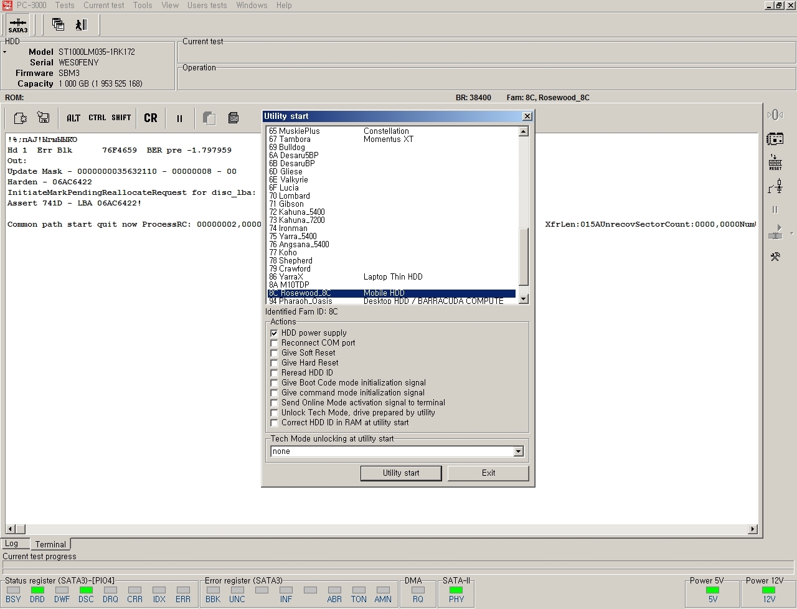
Task: Check Unlock Tech Mode, drive prepared by utility
Action: 274,413
